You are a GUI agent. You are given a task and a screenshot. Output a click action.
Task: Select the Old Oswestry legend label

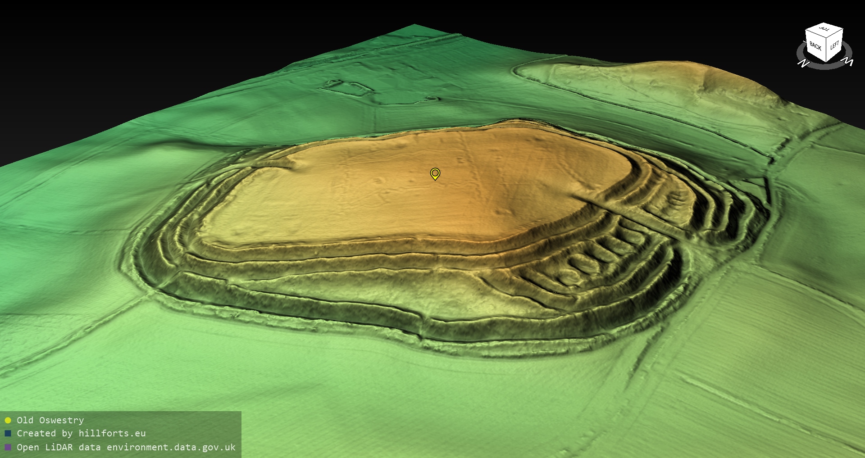coord(50,420)
